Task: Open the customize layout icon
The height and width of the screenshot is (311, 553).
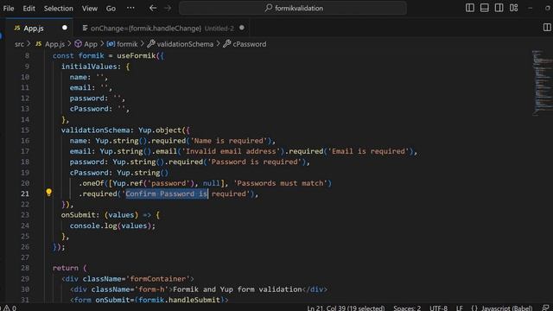Action: (513, 8)
